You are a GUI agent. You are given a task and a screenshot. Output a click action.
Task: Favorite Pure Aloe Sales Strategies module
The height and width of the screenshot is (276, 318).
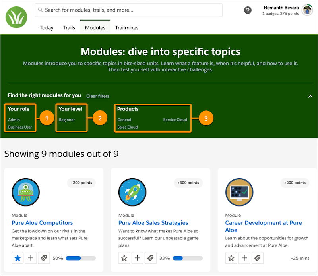point(124,258)
